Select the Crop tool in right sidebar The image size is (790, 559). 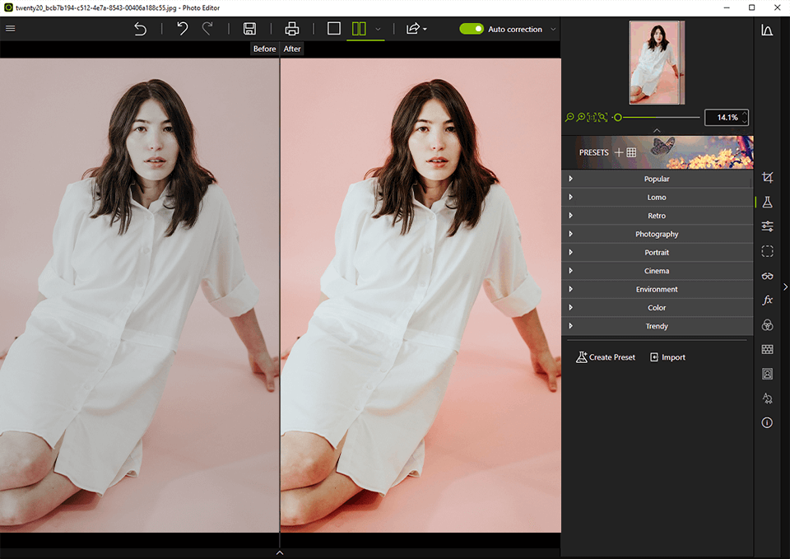pyautogui.click(x=767, y=178)
